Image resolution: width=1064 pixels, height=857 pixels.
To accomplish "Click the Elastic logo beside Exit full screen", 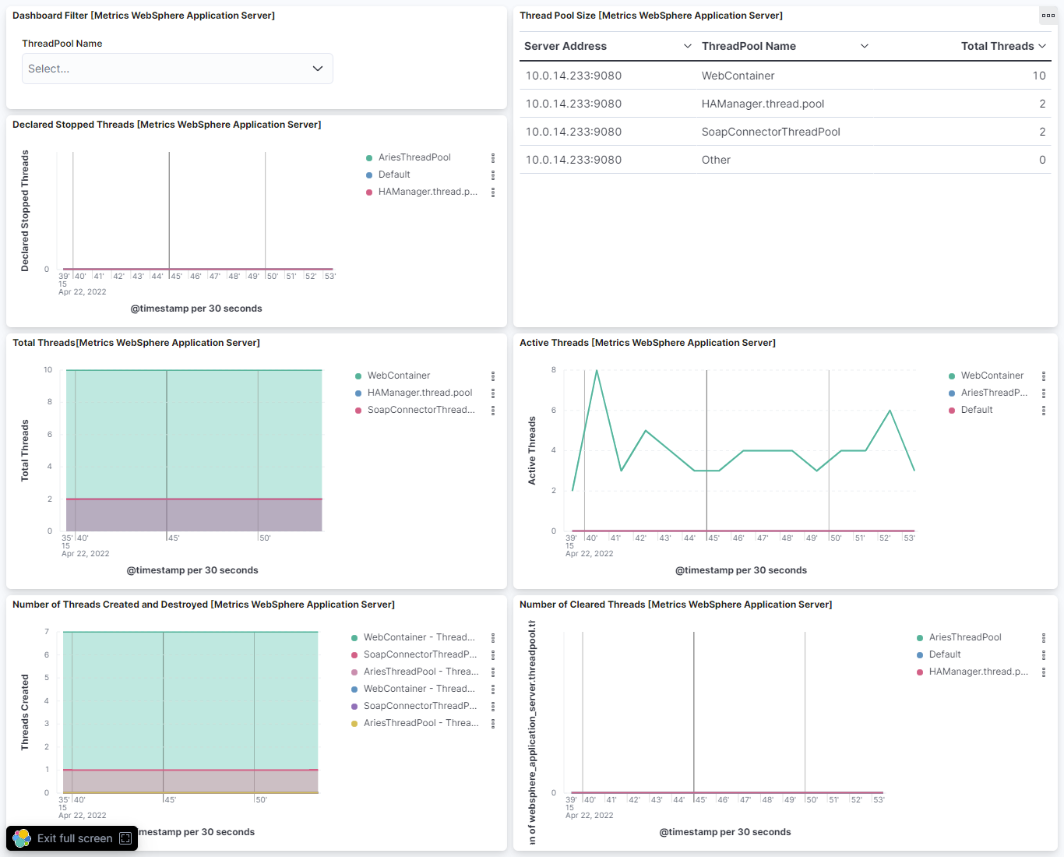I will (x=20, y=838).
